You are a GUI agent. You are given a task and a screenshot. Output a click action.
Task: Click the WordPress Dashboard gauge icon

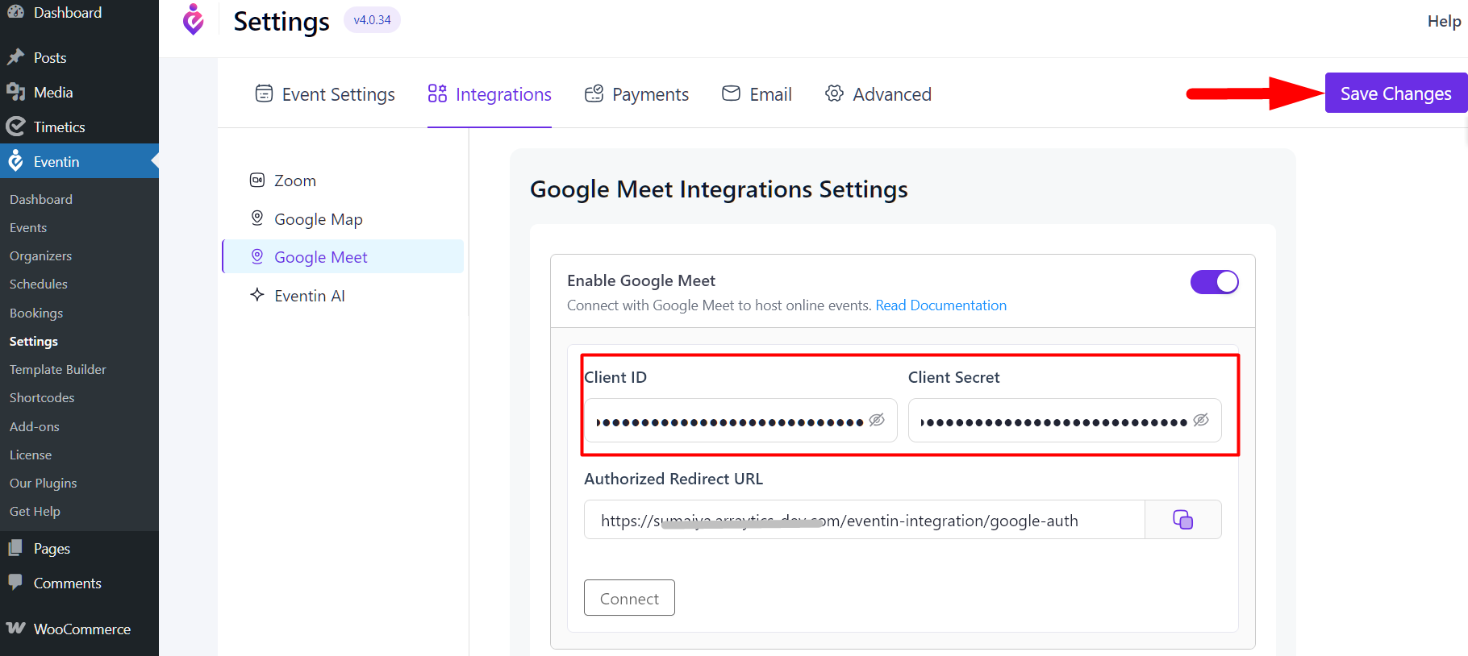[x=15, y=11]
